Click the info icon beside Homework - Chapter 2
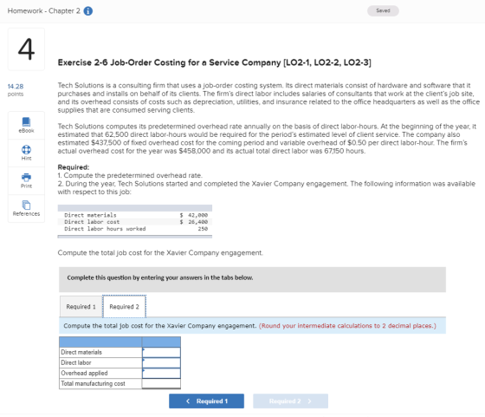This screenshot has width=485, height=417. pyautogui.click(x=88, y=10)
